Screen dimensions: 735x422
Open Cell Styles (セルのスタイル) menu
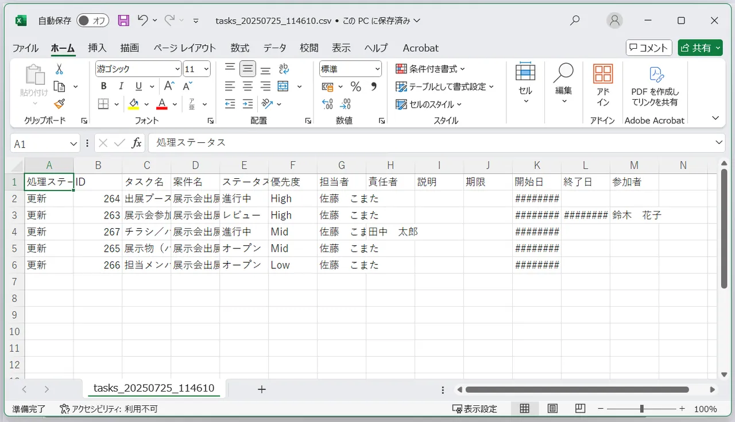click(x=429, y=104)
